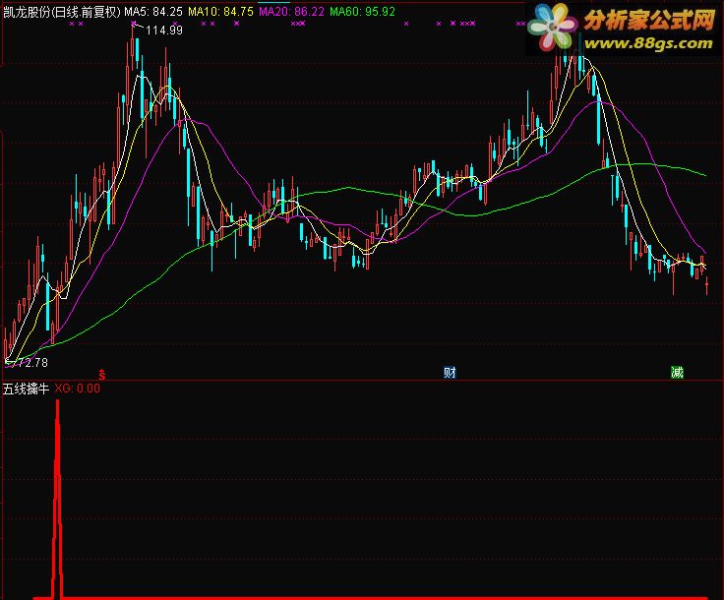Select the MA5: 84.25 indicator label
The image size is (724, 600).
pyautogui.click(x=153, y=12)
